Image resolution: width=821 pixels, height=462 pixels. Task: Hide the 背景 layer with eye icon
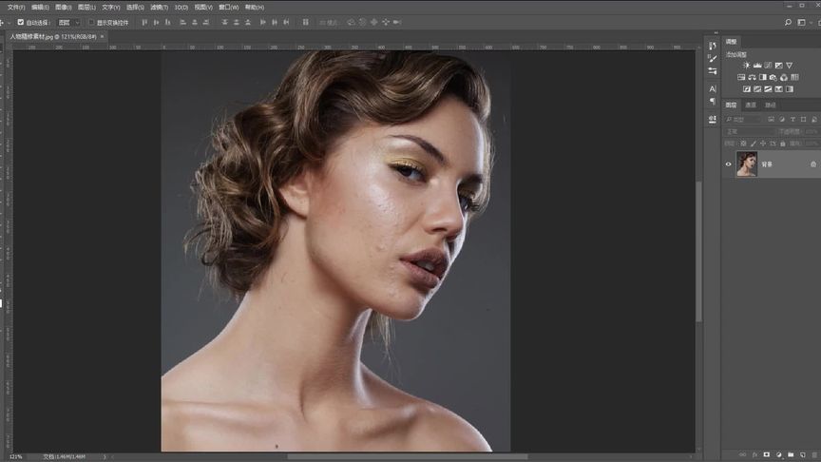point(728,164)
